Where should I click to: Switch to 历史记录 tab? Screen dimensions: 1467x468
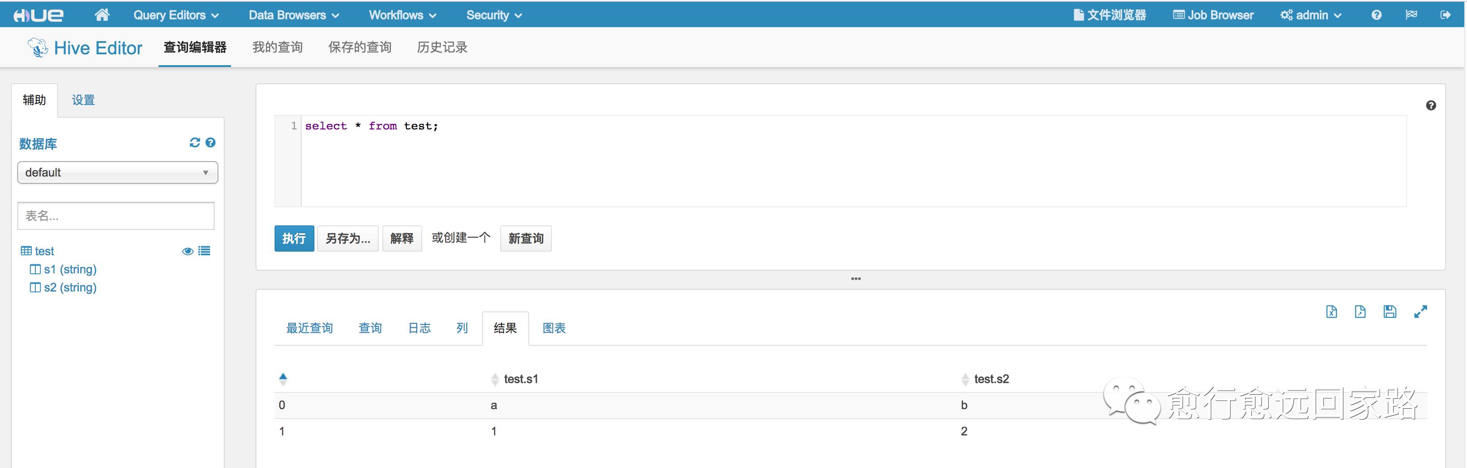coord(442,47)
